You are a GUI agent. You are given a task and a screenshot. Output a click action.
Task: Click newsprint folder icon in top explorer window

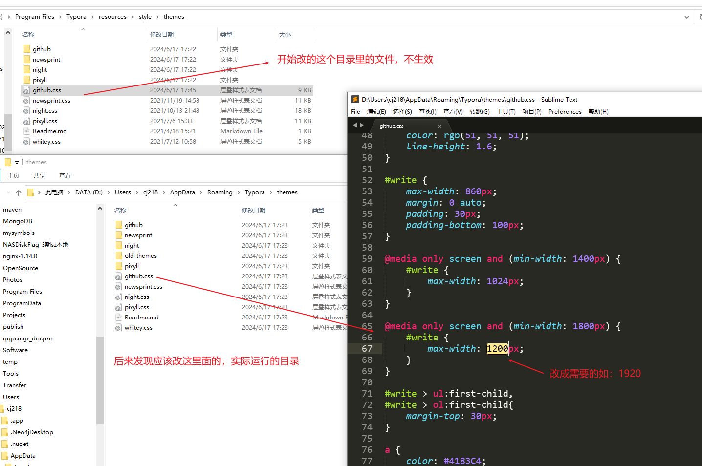pos(27,59)
